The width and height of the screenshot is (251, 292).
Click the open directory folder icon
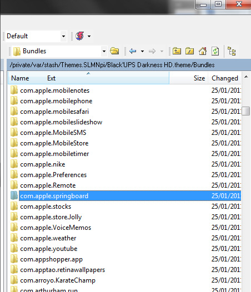coord(114,51)
